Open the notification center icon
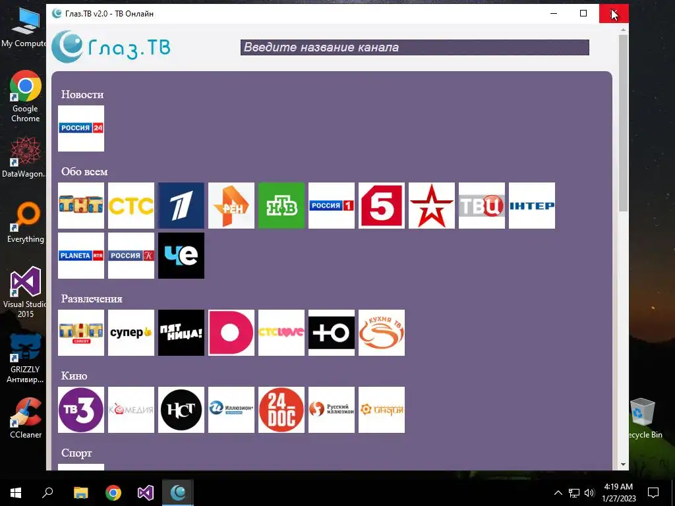The image size is (675, 506). click(653, 493)
